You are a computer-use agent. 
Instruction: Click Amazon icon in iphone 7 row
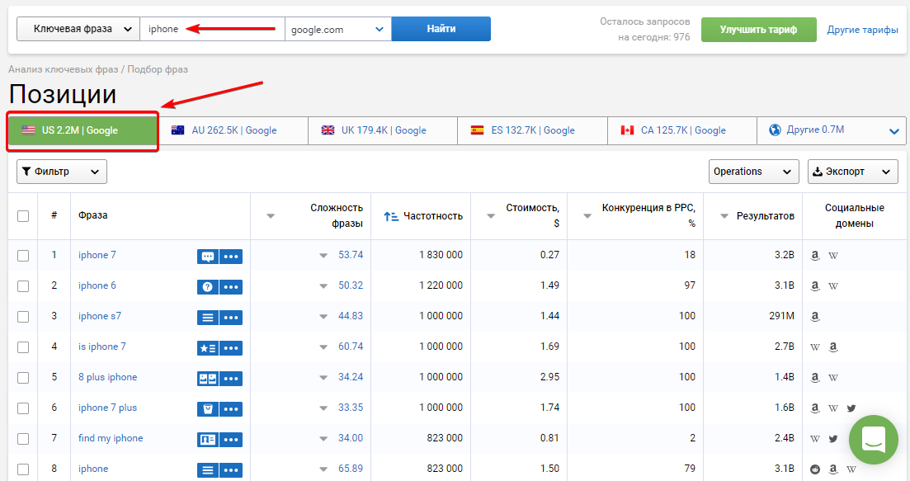[x=815, y=255]
